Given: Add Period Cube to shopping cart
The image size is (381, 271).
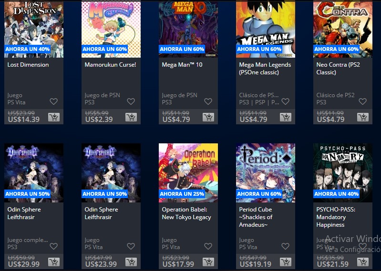Looking at the screenshot, I should tap(286, 262).
